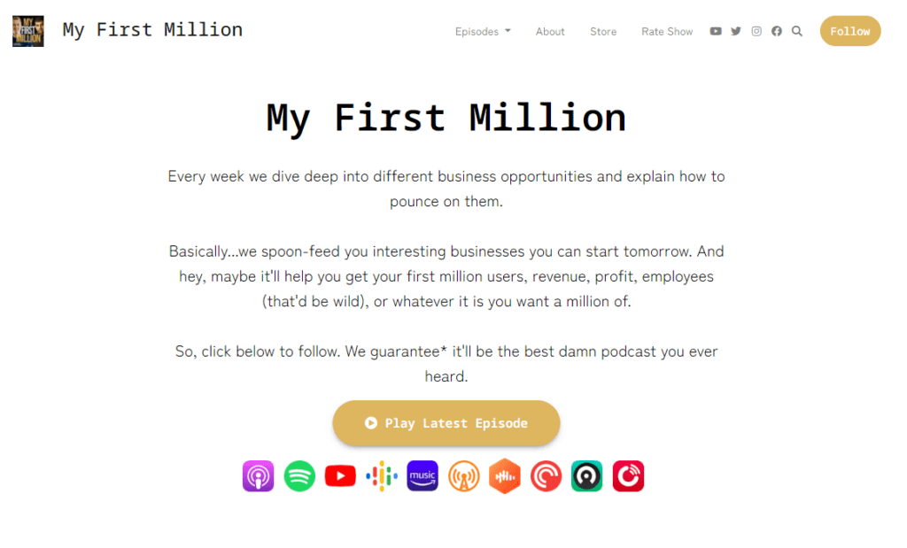Open the Apple Podcasts link icon
Viewport: 907px width, 548px height.
(258, 476)
